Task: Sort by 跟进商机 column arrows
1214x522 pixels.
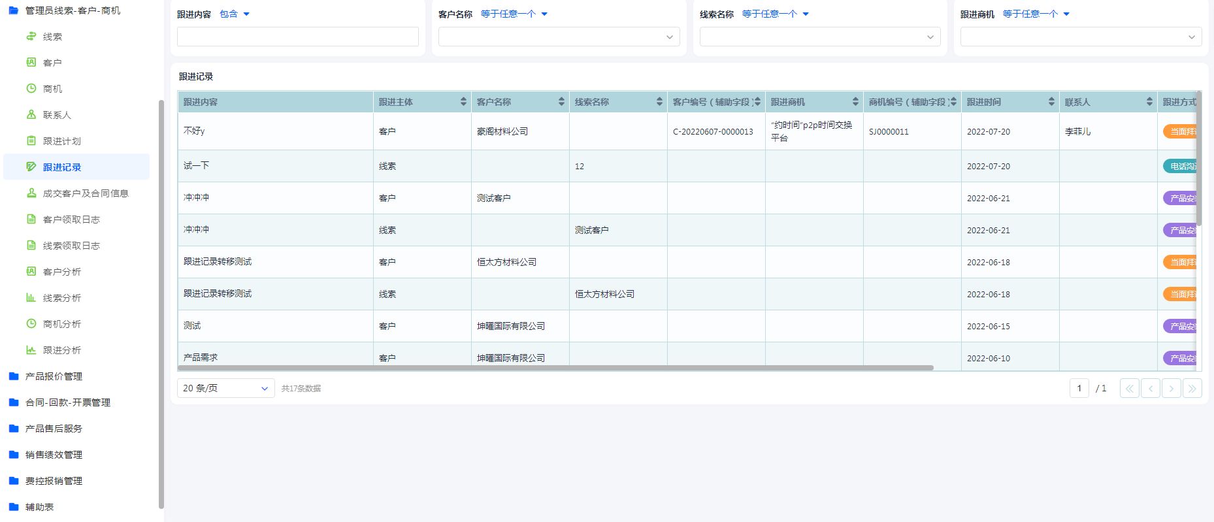Action: pyautogui.click(x=855, y=102)
